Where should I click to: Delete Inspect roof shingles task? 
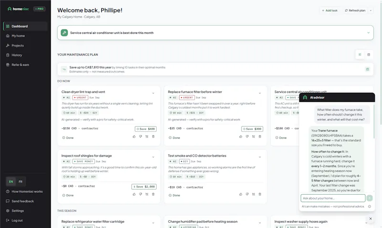153,194
